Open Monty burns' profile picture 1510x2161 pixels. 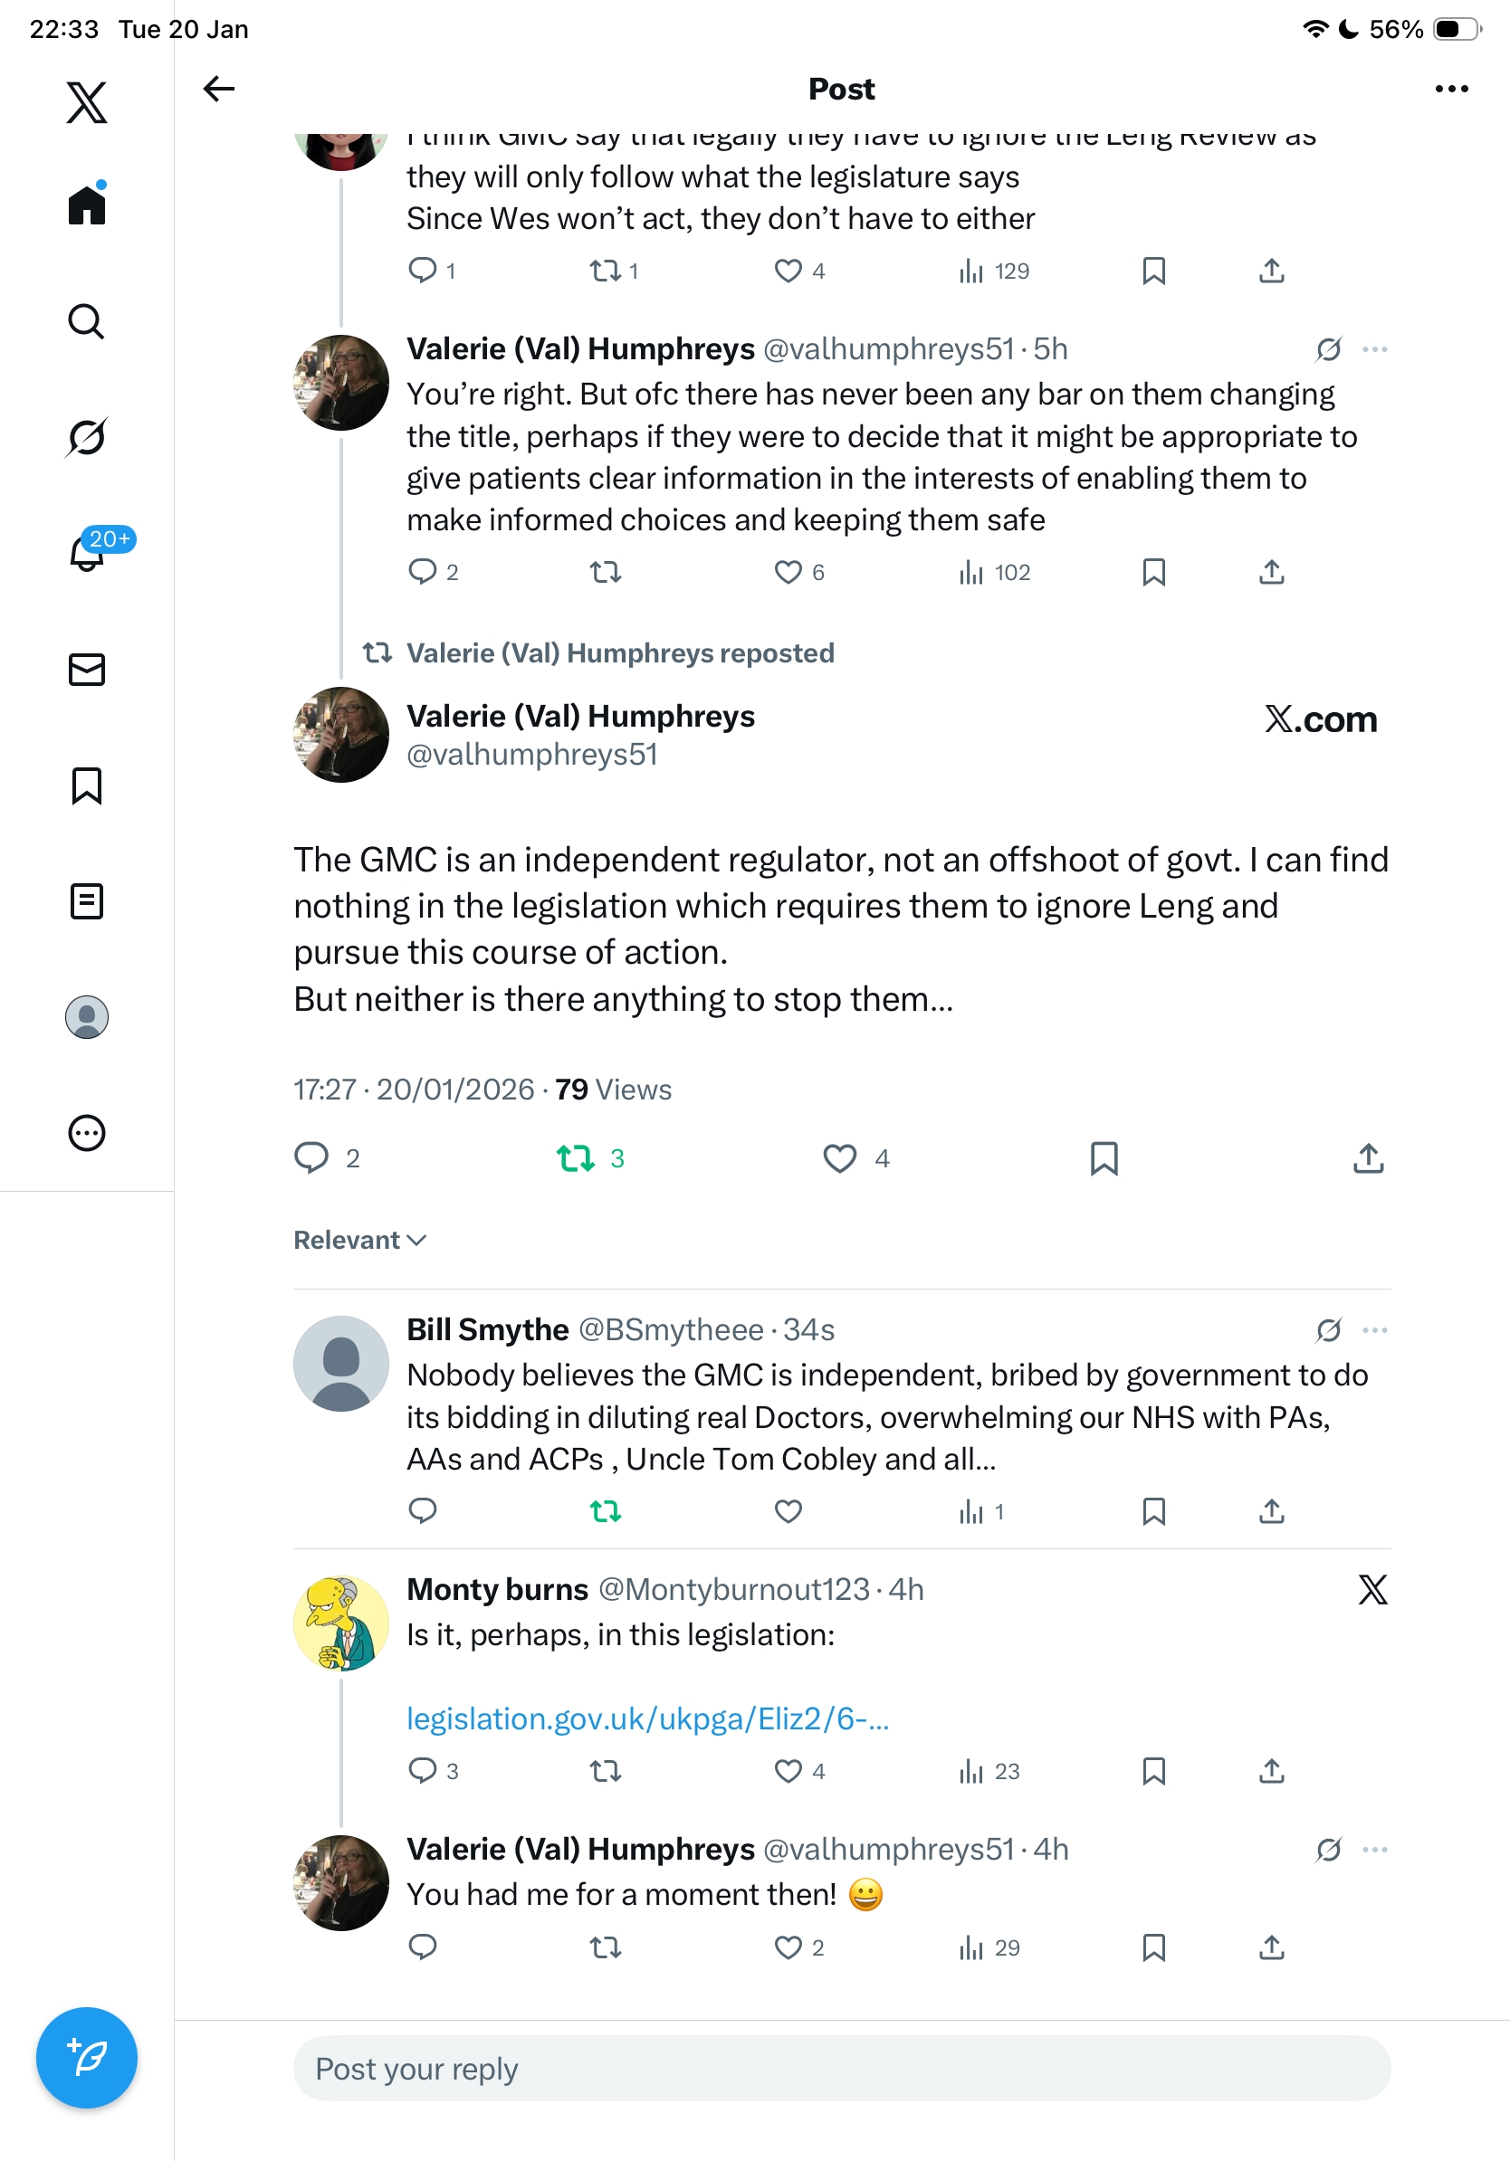[340, 1623]
